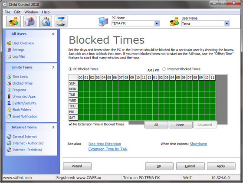
Task: Collapse the All Users panel
Action: 53,34
